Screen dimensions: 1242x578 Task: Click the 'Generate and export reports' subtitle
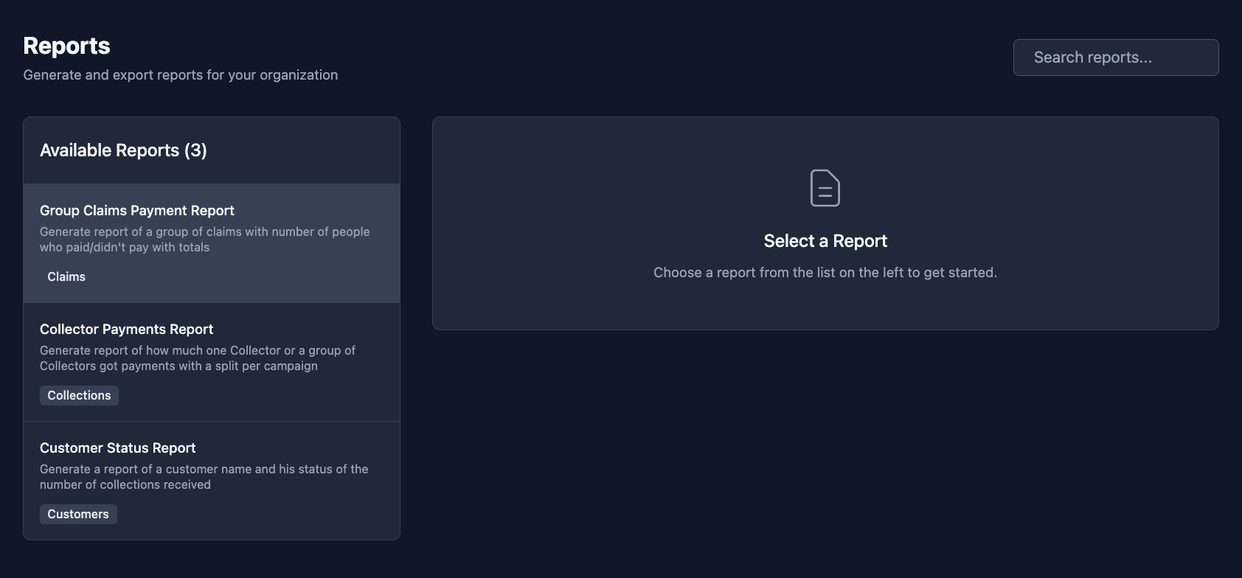[181, 75]
